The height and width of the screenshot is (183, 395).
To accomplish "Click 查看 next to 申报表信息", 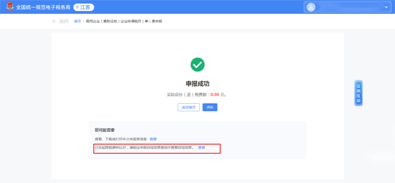I will tap(153, 139).
